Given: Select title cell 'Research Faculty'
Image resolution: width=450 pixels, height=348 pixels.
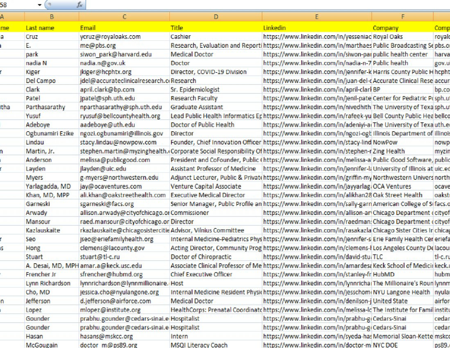Looking at the screenshot, I should [x=216, y=98].
